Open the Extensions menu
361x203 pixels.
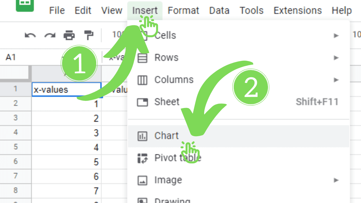point(297,10)
